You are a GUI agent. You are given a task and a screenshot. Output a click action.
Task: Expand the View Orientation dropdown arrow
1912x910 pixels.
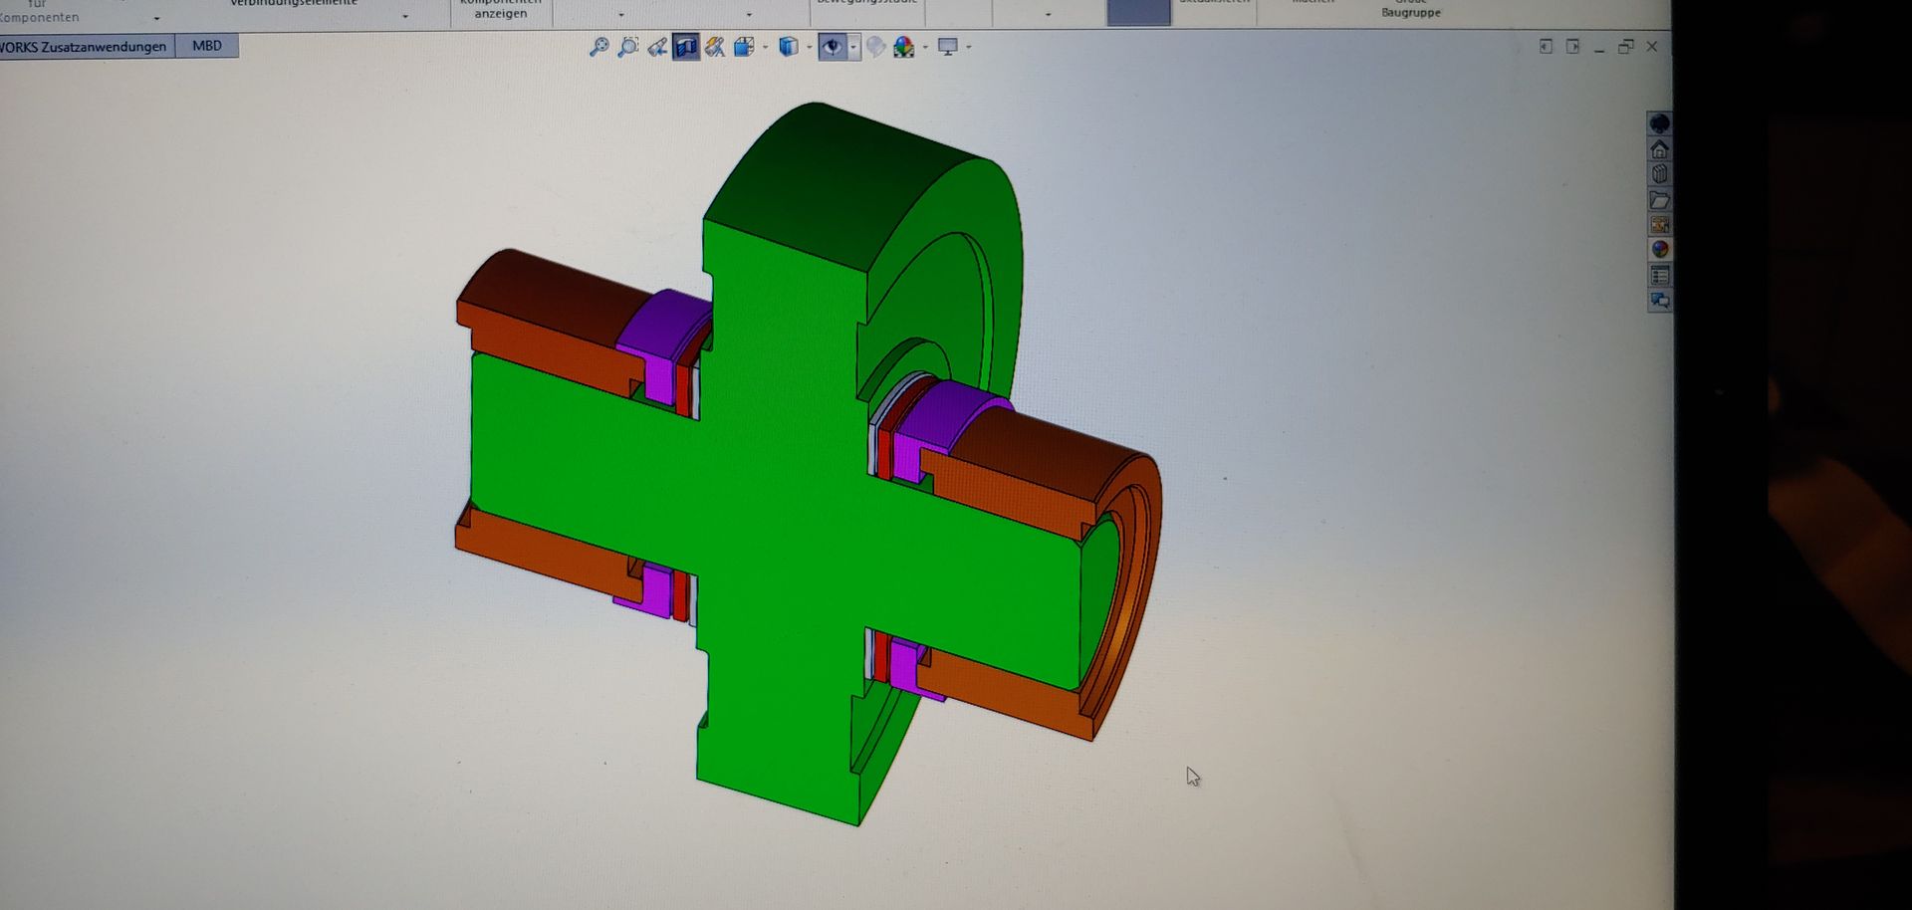pos(765,47)
